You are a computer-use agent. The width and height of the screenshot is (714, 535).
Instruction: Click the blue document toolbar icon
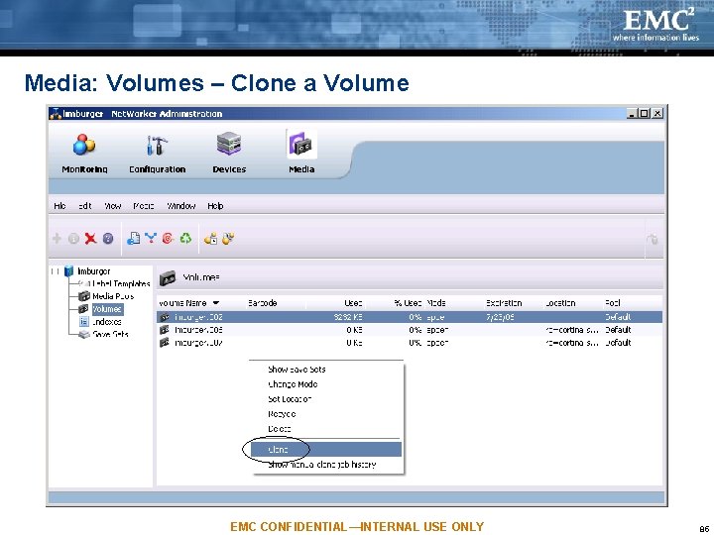(134, 238)
